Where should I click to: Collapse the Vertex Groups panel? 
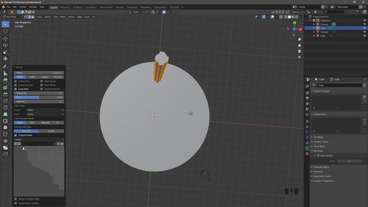(x=312, y=91)
